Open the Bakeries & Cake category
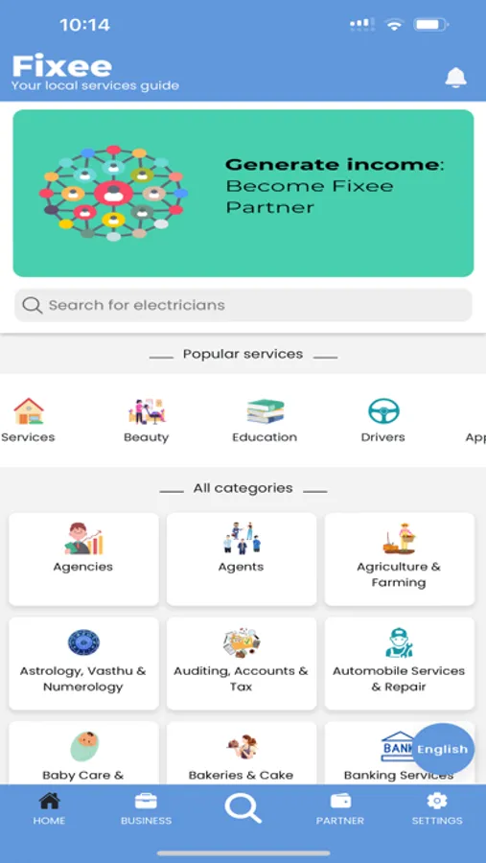This screenshot has height=863, width=486. (242, 753)
